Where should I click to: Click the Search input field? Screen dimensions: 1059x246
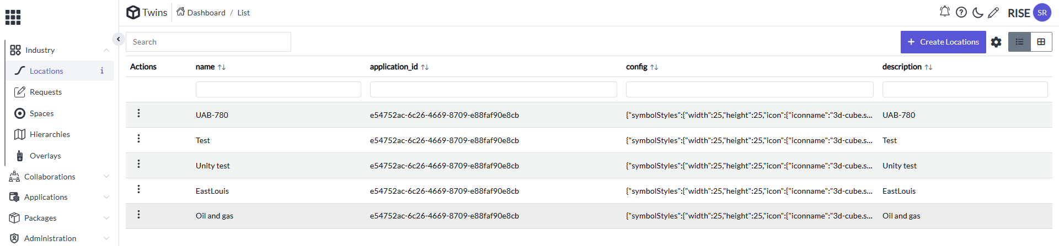click(208, 42)
